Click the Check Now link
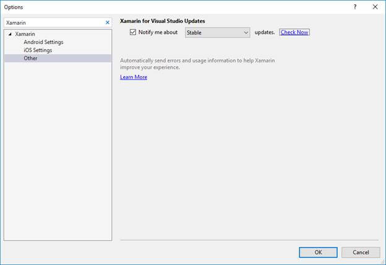This screenshot has width=386, height=265. pos(294,32)
